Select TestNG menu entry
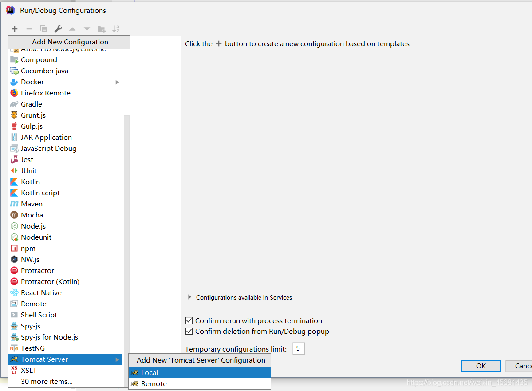The width and height of the screenshot is (532, 391). (x=65, y=348)
